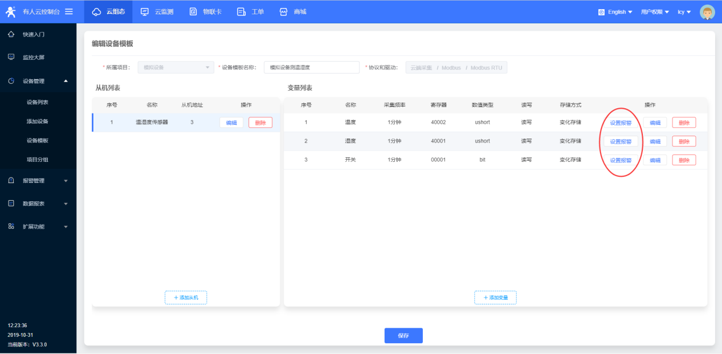Open the user avatar picture

click(707, 12)
